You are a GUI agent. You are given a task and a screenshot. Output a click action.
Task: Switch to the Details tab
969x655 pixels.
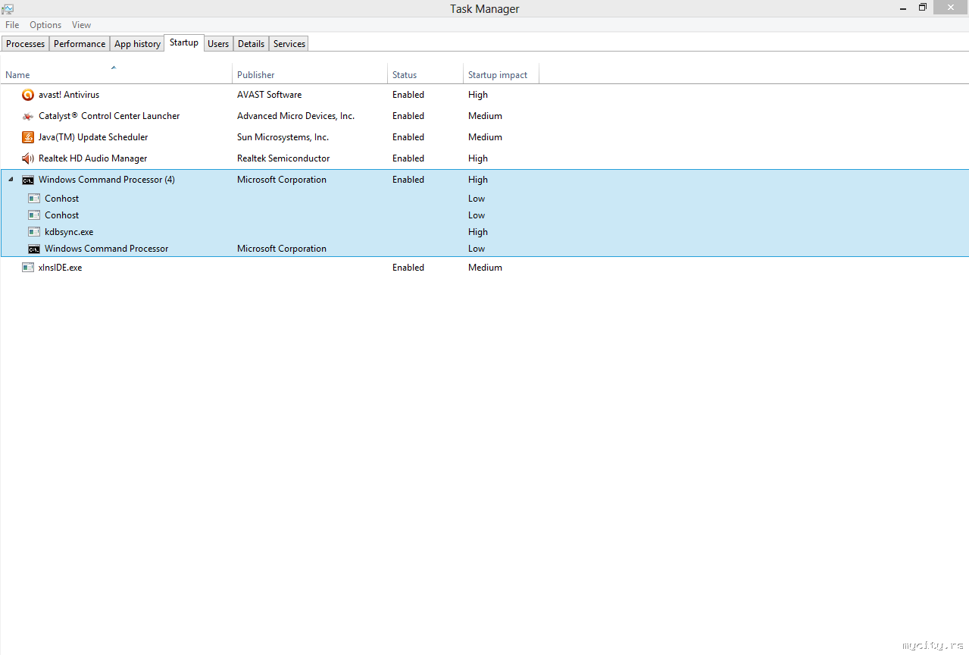(x=251, y=44)
